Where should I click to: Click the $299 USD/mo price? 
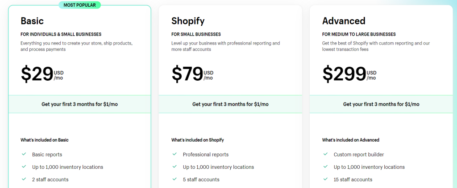point(349,74)
